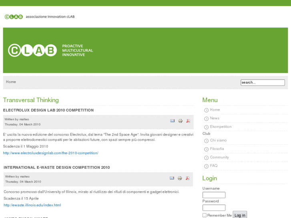291x218 pixels.
Task: Click the International E-Waste Design Competition 2010 title
Action: (57, 168)
